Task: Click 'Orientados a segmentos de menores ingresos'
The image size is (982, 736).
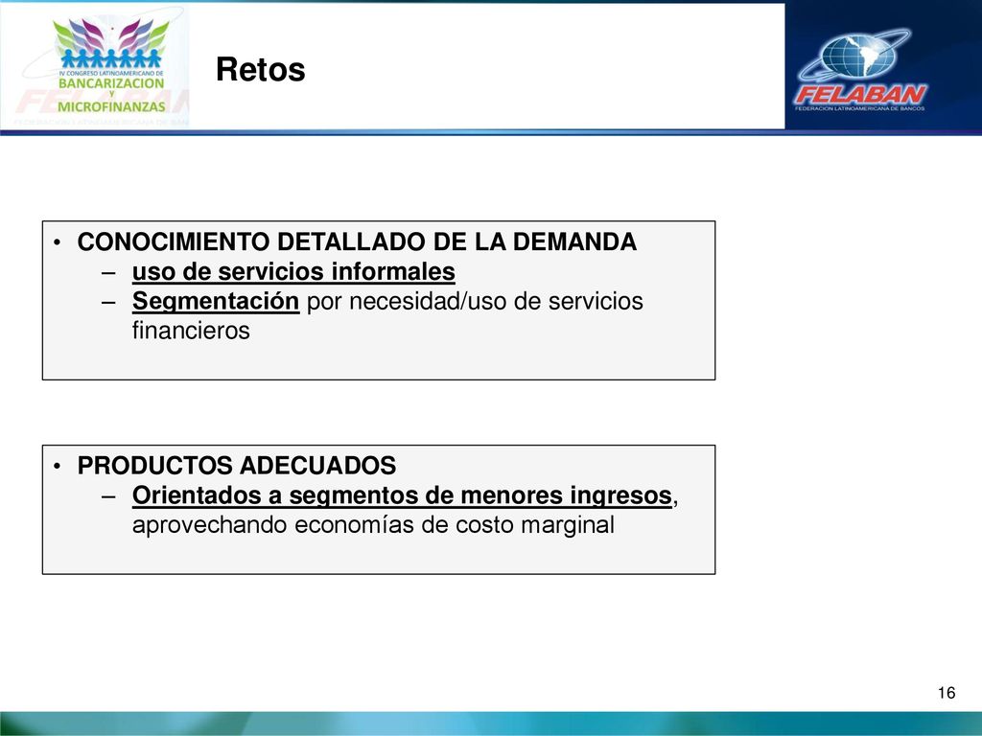Action: click(x=402, y=495)
